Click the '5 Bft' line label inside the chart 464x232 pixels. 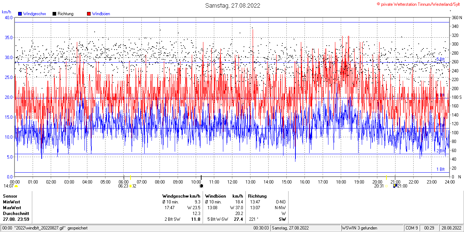(x=440, y=59)
